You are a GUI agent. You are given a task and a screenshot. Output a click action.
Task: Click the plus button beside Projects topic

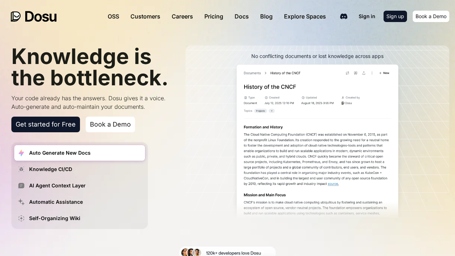pos(272,111)
